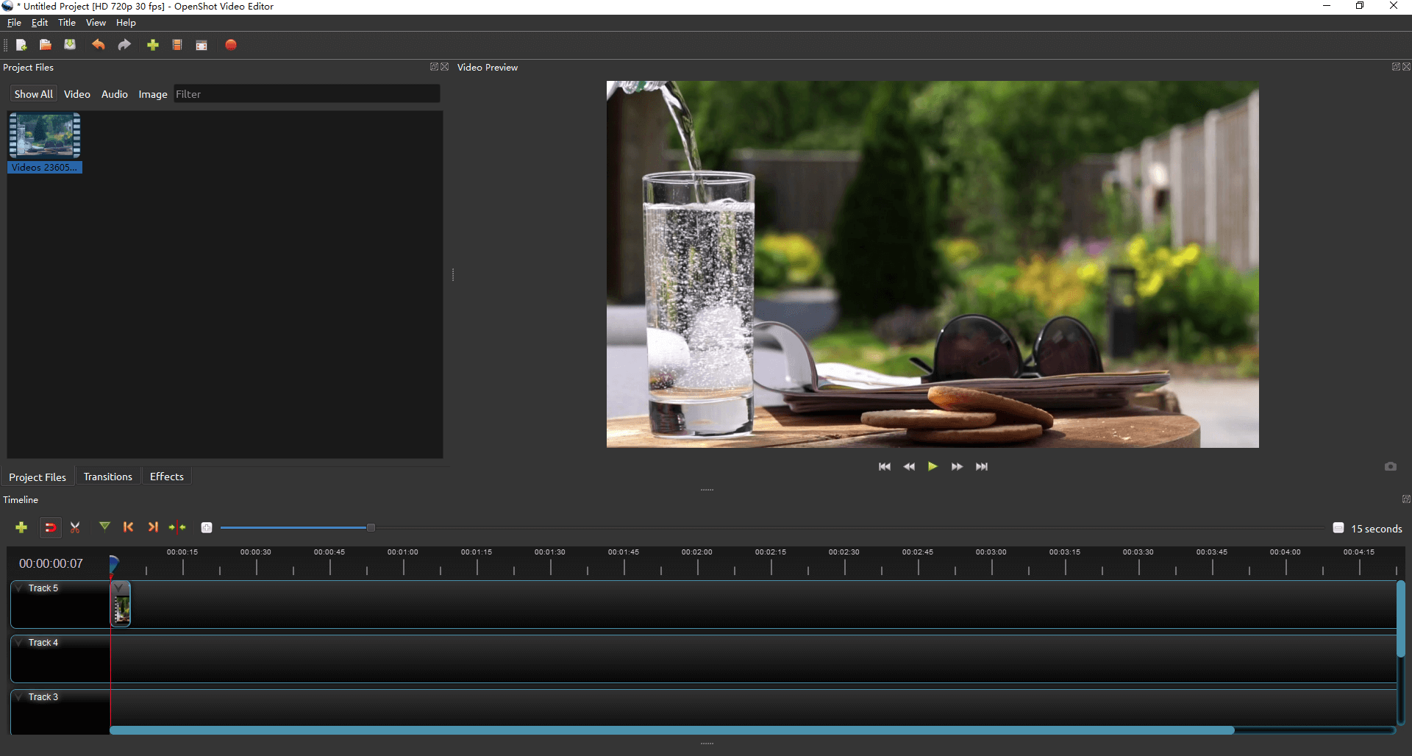Create a new project with toolbar icon
The image size is (1412, 756).
tap(21, 45)
